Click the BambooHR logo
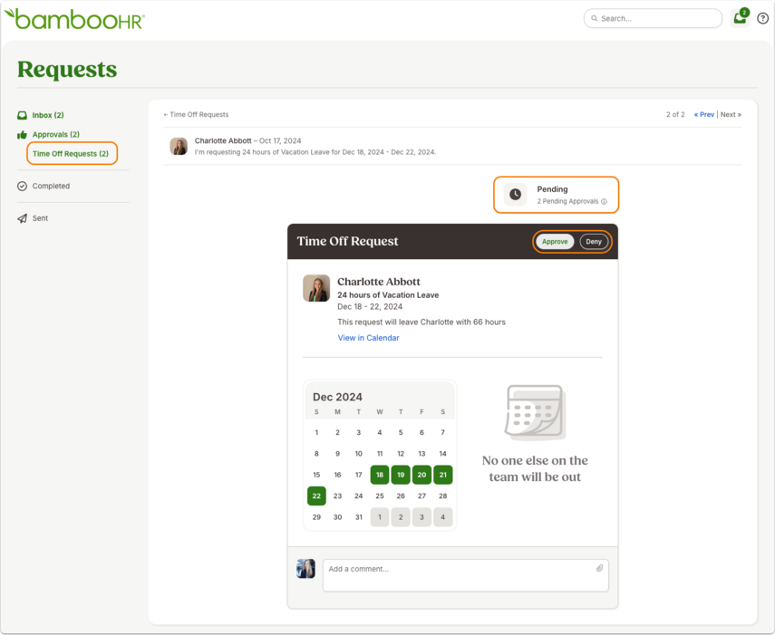Screen dimensions: 775x635 click(74, 19)
